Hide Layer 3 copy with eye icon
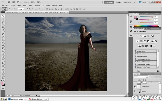The width and height of the screenshot is (162, 101). (135, 86)
